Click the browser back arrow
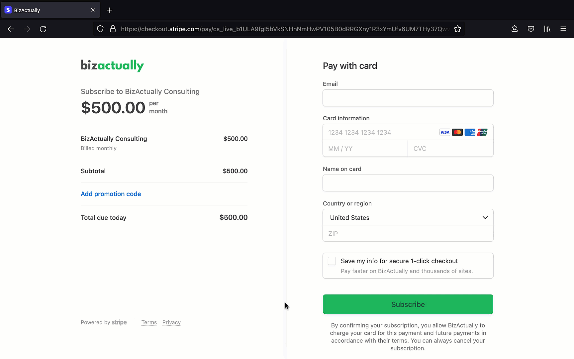Viewport: 574px width, 359px height. [11, 29]
